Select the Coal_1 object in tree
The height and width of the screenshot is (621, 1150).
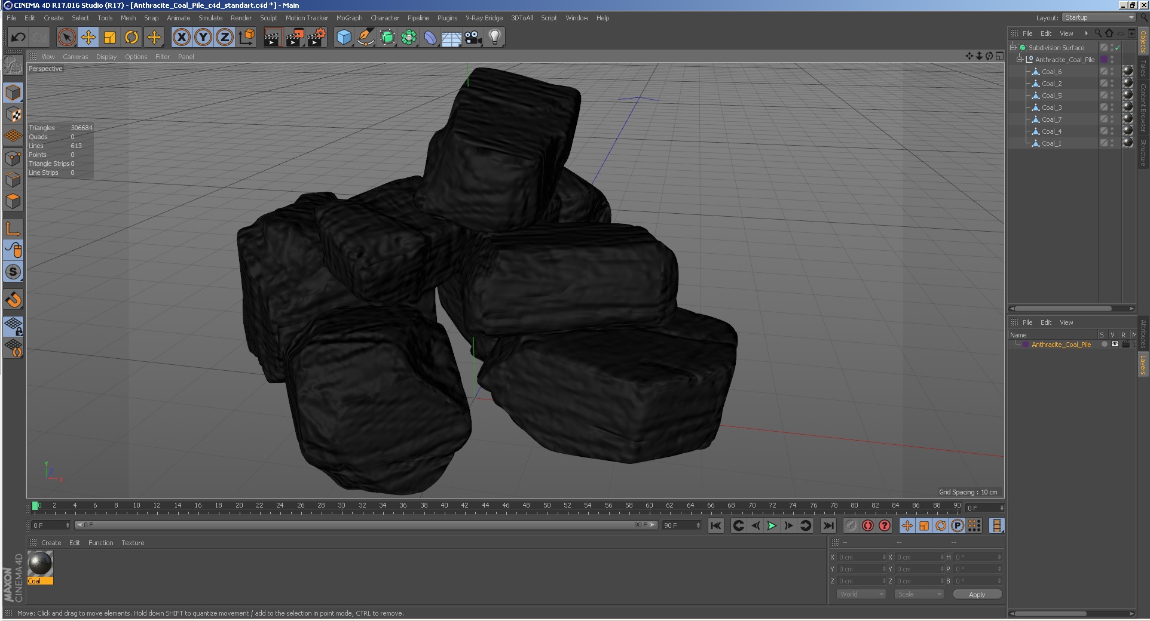(x=1051, y=143)
